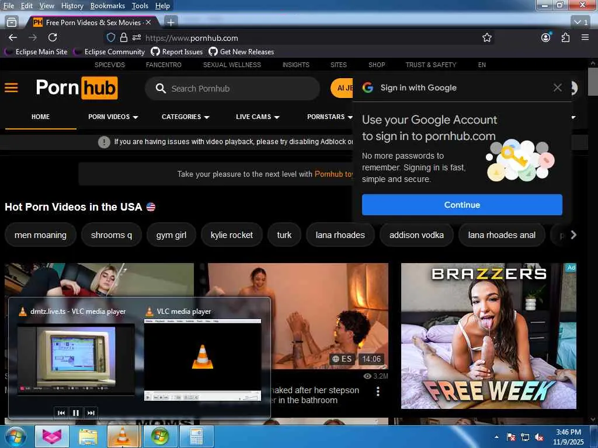Open the Bookmarks menu
This screenshot has height=448, width=598.
[107, 6]
